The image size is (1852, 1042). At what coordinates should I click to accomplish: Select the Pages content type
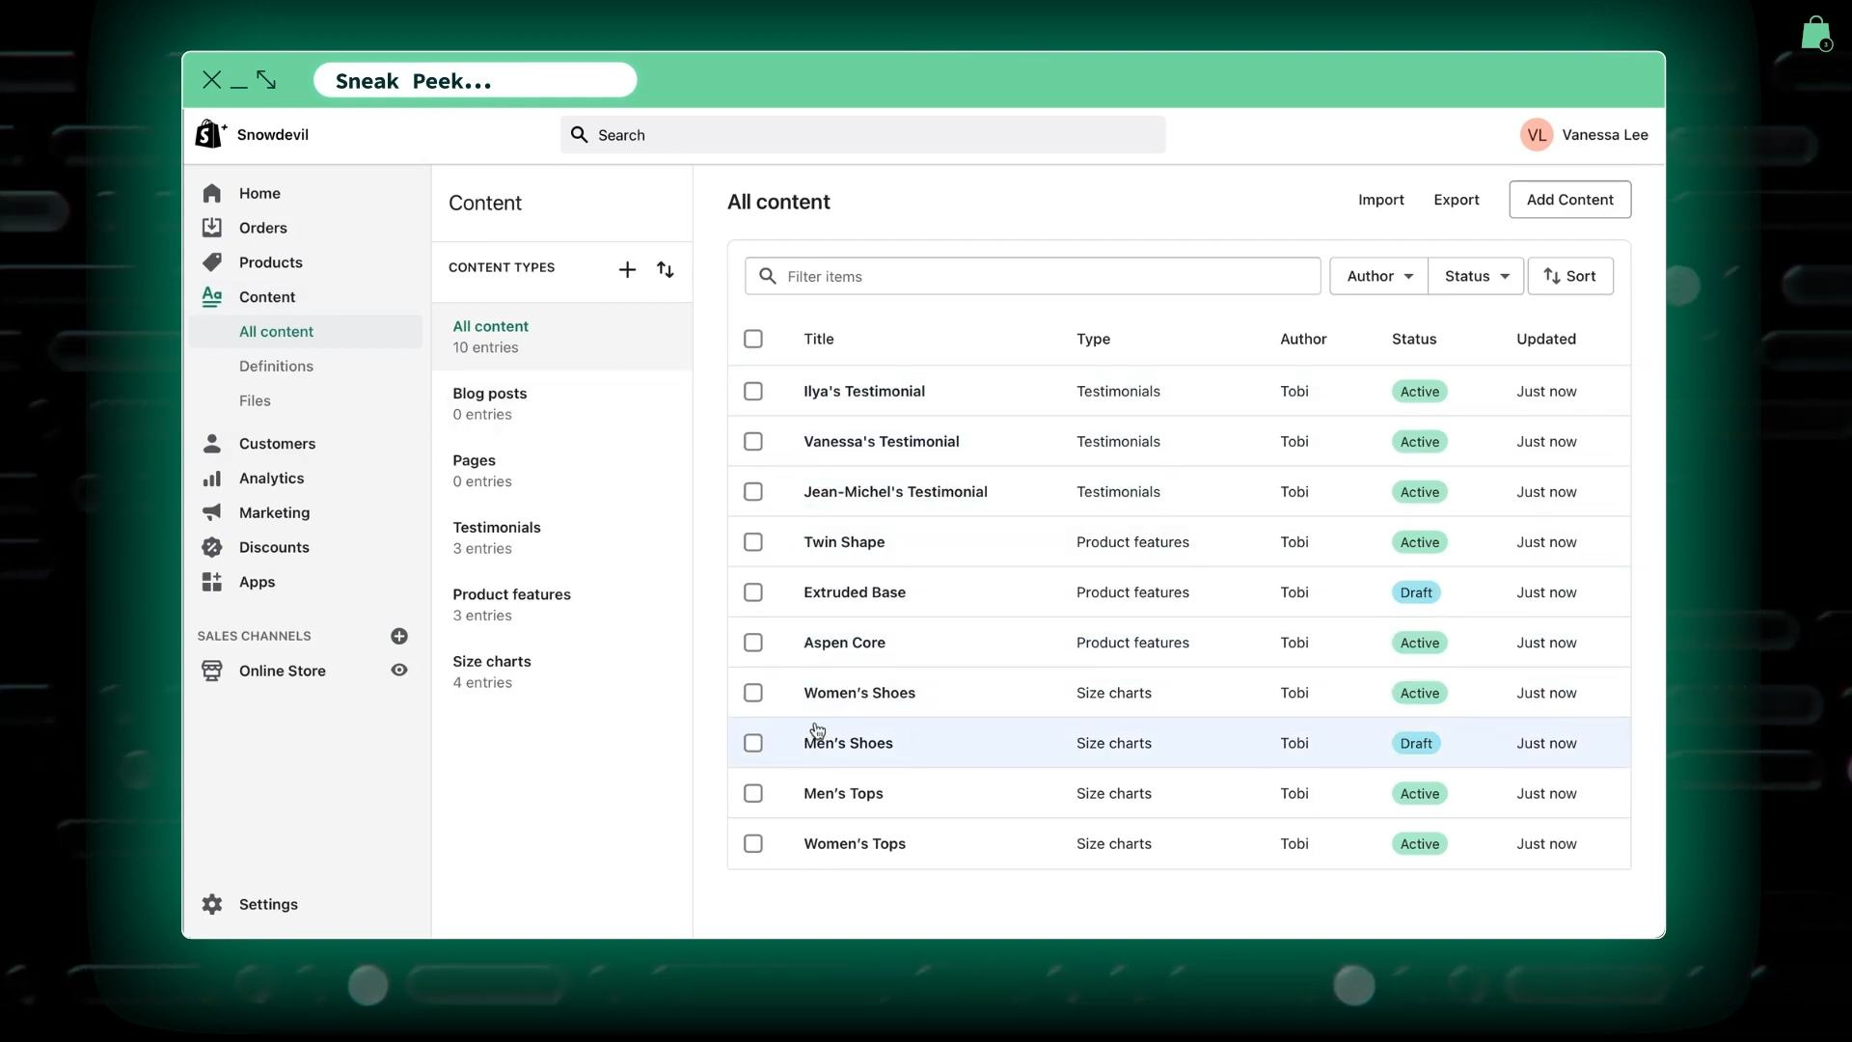[x=561, y=471]
